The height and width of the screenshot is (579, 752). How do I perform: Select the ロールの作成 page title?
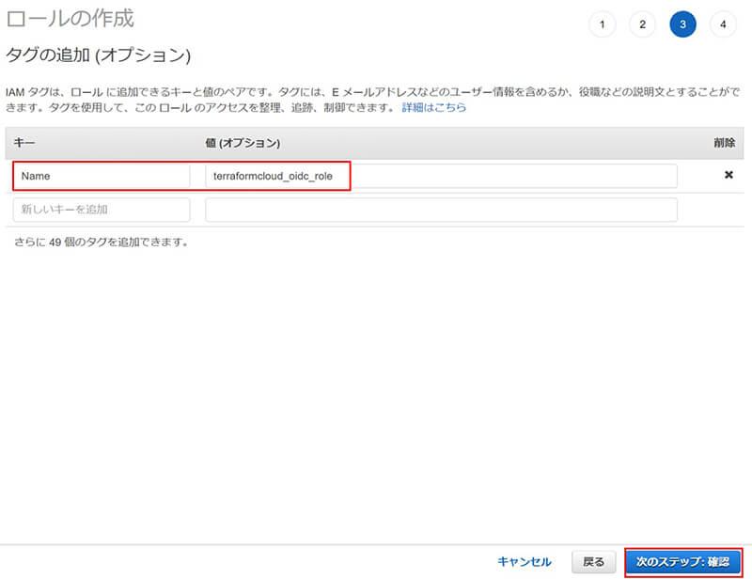click(70, 19)
